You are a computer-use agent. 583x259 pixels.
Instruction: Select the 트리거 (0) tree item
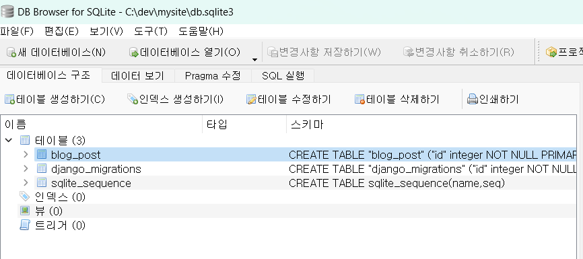(x=60, y=225)
